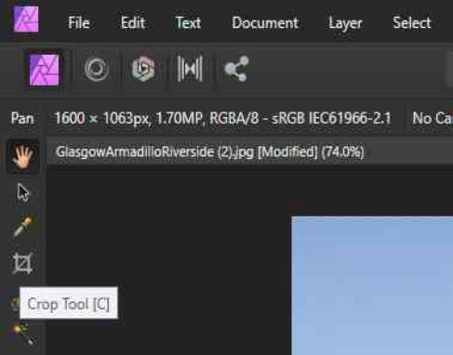Open the Layer menu
Viewport: 453px width, 355px height.
pos(345,23)
